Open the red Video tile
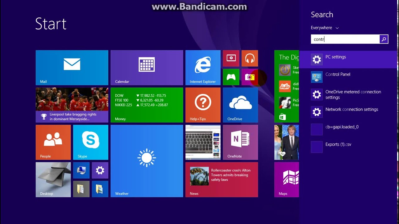The width and height of the screenshot is (399, 224). point(231,58)
